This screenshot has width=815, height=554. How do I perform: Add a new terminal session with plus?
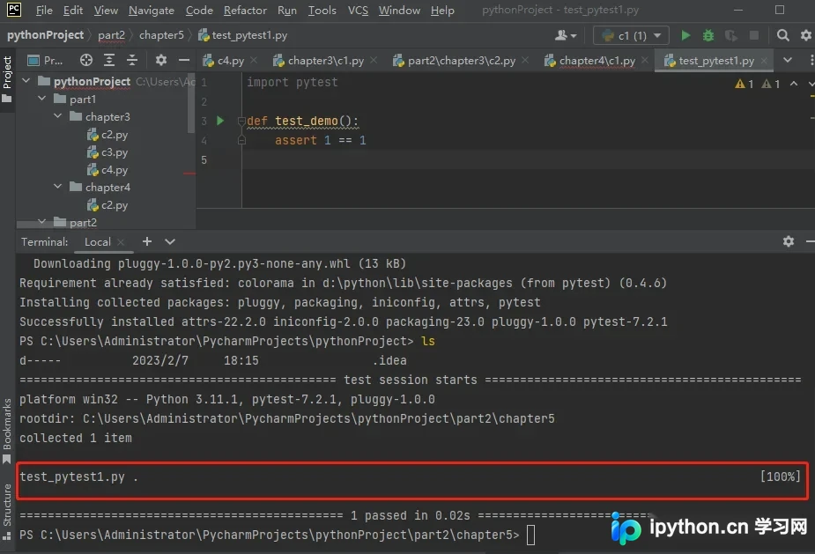point(147,241)
